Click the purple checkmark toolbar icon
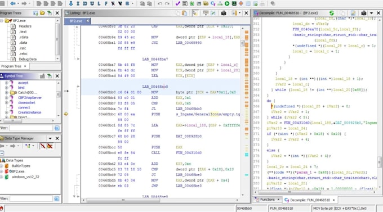Screen dimensions: 383x212 point(177,3)
